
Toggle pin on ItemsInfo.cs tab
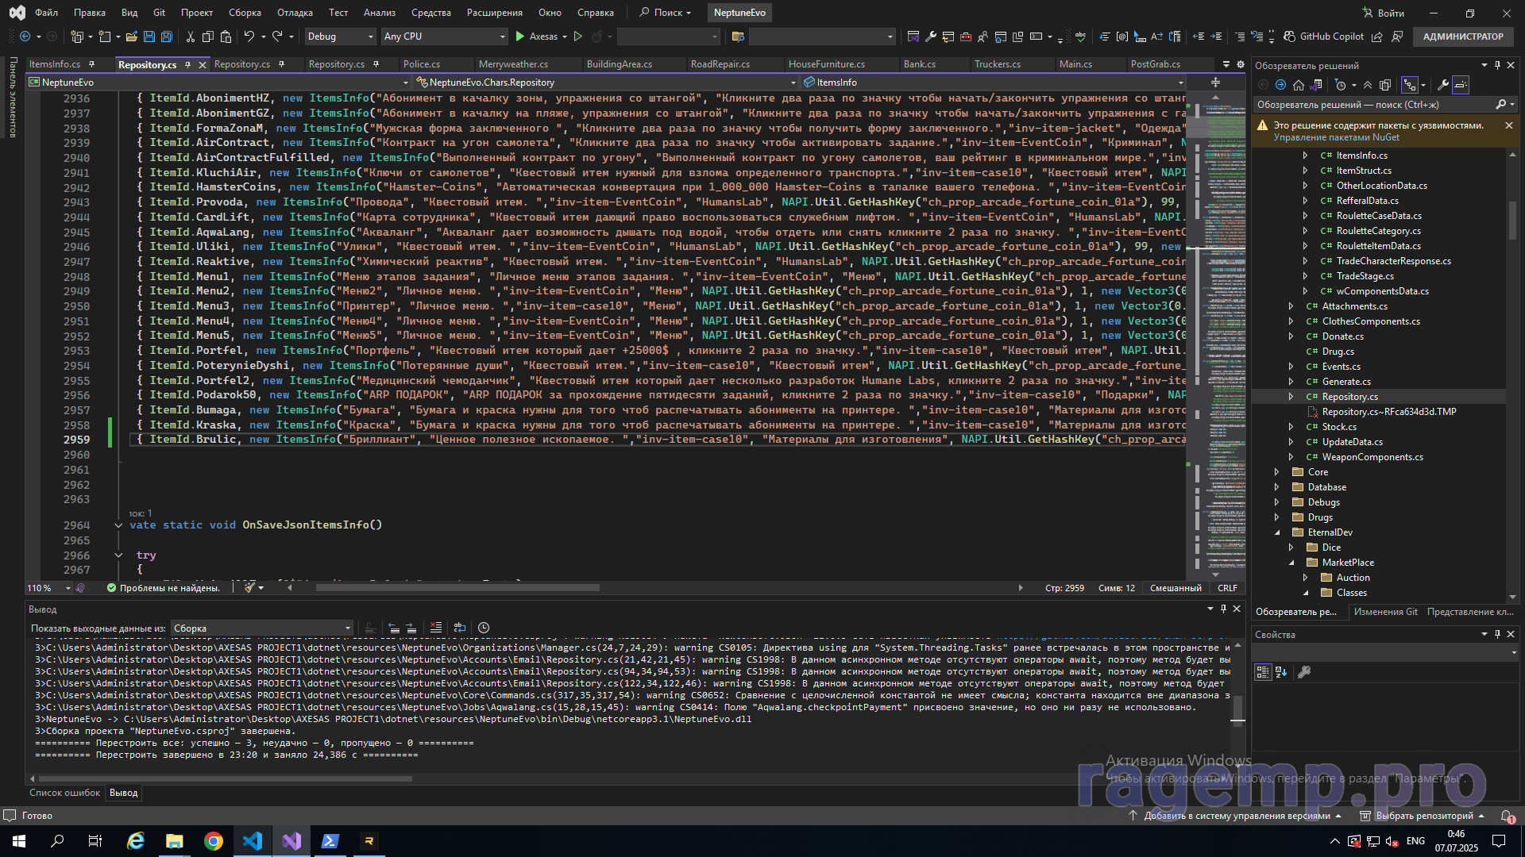91,64
